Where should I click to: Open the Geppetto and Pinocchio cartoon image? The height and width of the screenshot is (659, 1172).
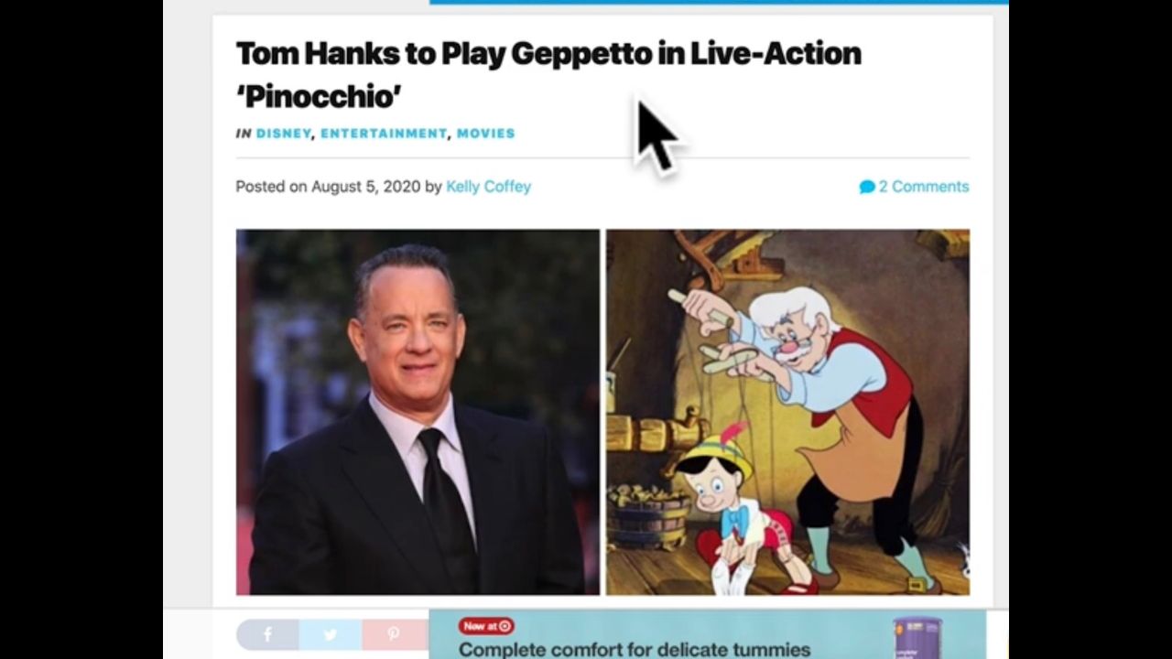pyautogui.click(x=787, y=412)
